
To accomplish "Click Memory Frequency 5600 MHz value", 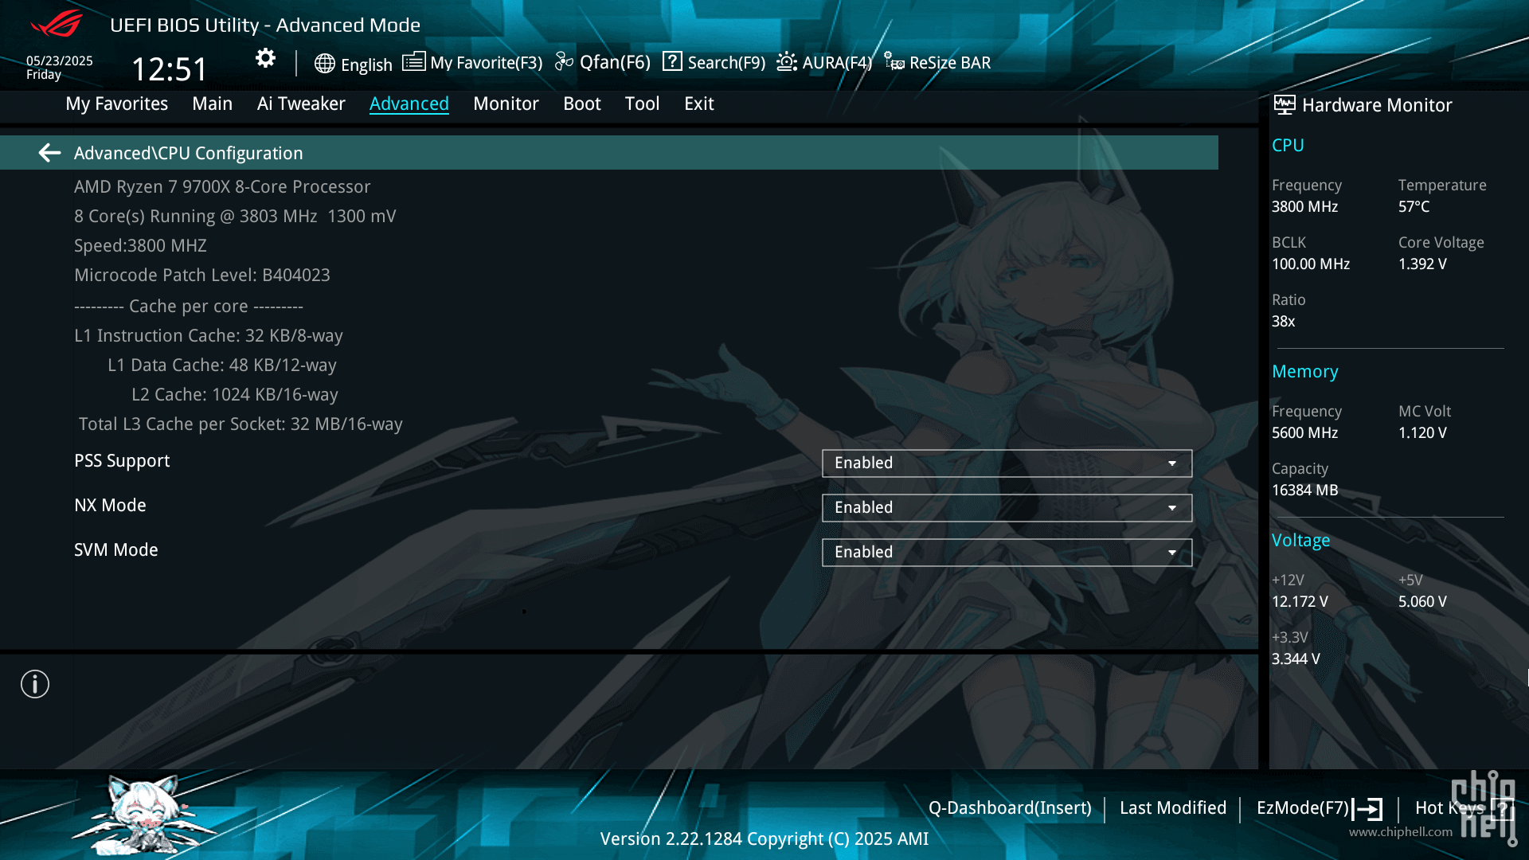I will (1304, 433).
